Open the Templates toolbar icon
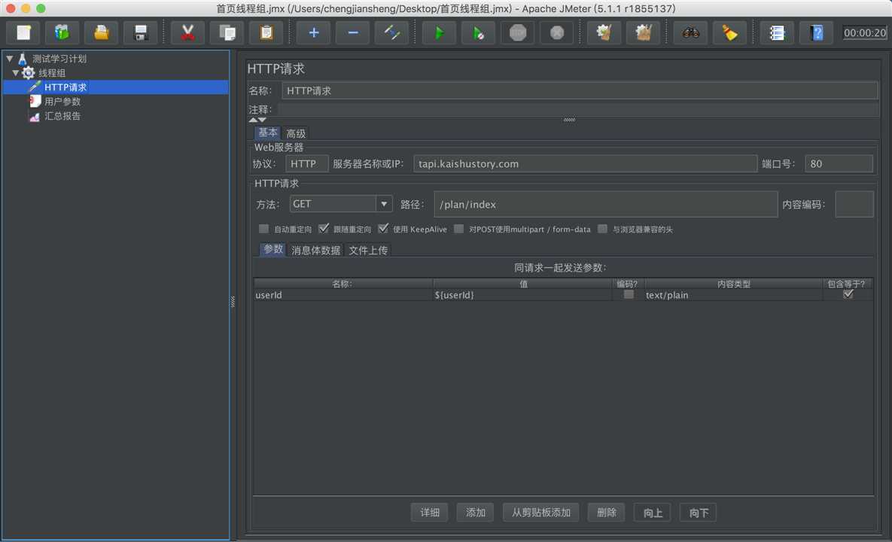The width and height of the screenshot is (892, 542). coord(62,32)
